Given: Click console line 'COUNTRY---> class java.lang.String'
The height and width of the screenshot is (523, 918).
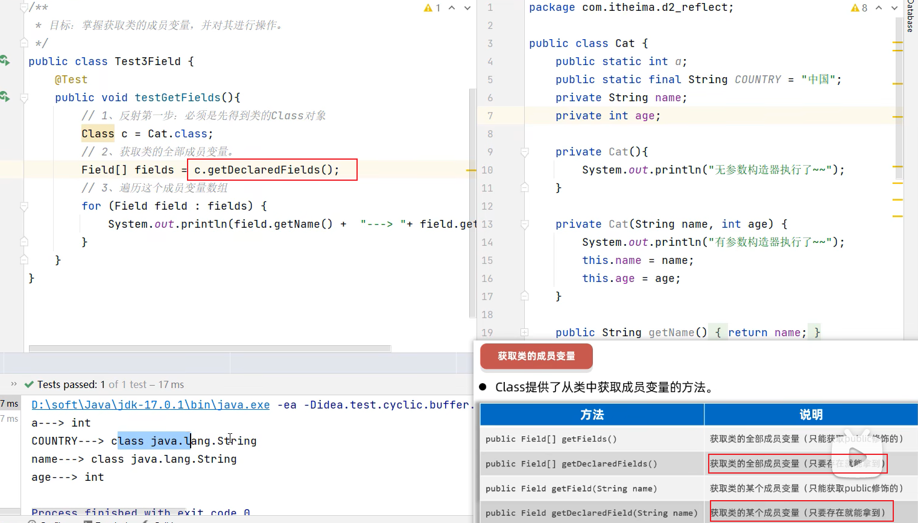Looking at the screenshot, I should (x=144, y=441).
